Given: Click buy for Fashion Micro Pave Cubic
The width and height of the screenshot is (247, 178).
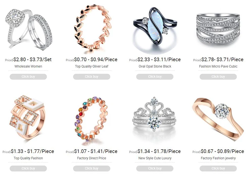Looking at the screenshot, I should pos(218,77).
